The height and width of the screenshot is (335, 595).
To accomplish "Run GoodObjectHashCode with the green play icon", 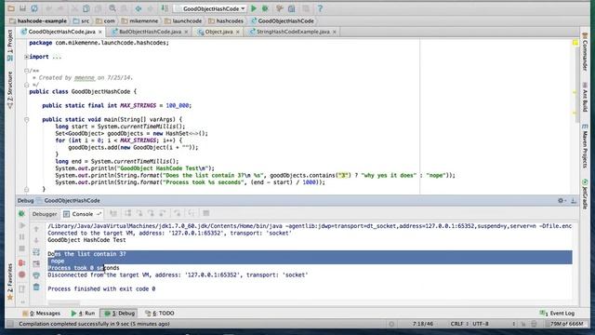I will (x=254, y=8).
